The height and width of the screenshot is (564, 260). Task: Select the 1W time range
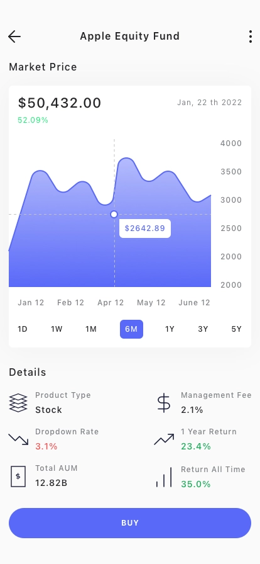coord(57,329)
